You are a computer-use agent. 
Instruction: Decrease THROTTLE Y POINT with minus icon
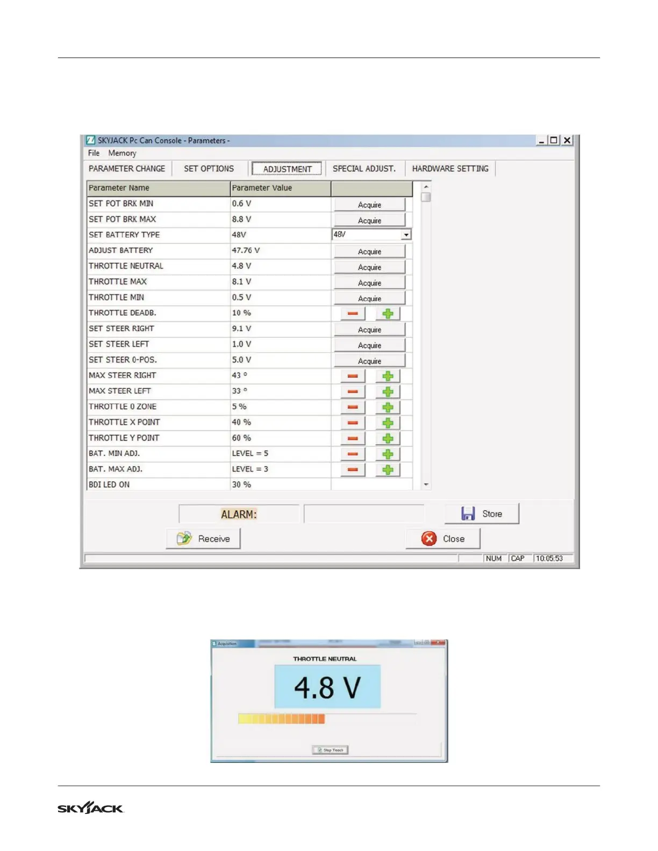tap(353, 438)
